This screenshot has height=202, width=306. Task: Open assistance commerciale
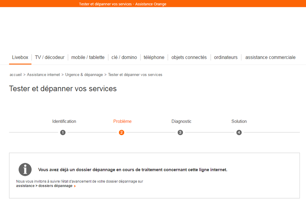(x=270, y=57)
